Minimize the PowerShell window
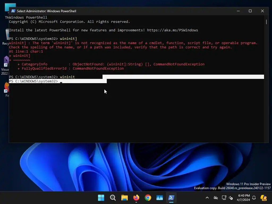Screen dimensions: 272x204 [238, 11]
